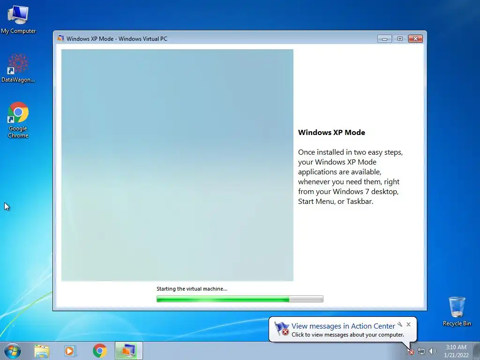
Task: Click the Windows XP Mode title bar icon
Action: [60, 38]
